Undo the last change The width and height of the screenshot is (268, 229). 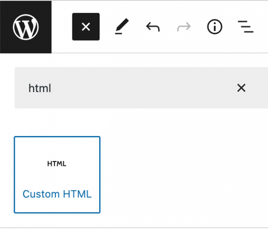click(153, 27)
